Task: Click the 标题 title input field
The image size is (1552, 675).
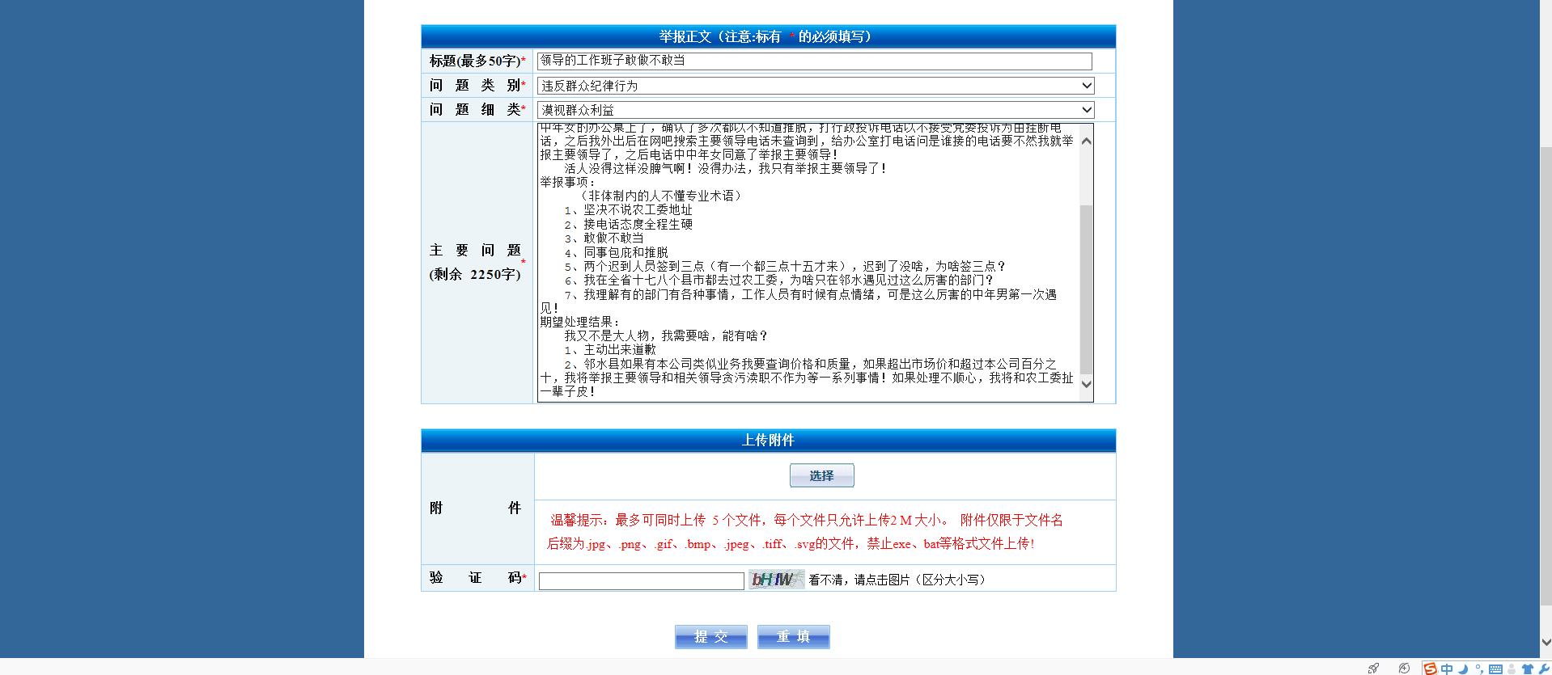Action: tap(814, 61)
